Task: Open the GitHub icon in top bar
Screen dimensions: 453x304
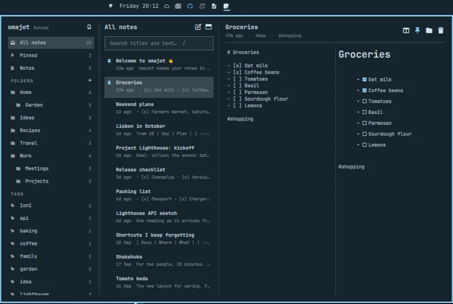Action: 190,6
